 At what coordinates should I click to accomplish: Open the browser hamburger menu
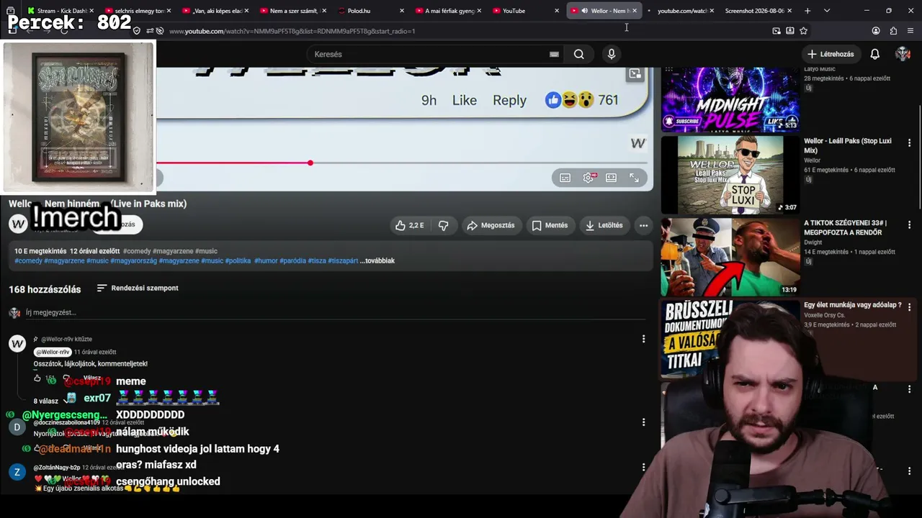(910, 31)
